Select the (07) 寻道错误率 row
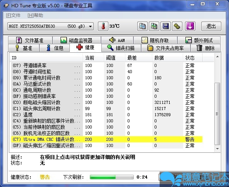Image resolution: width=229 pixels, height=187 pixels. point(107,65)
